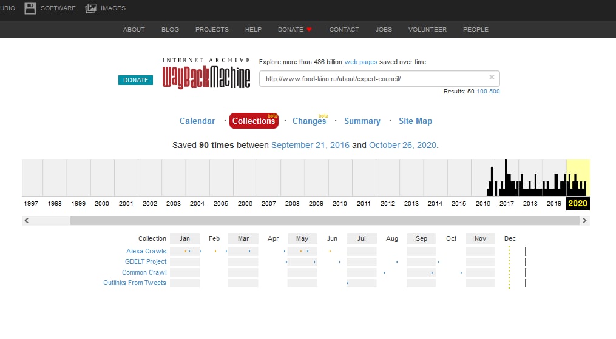
Task: Open the Common Crawl collection
Action: tap(144, 272)
